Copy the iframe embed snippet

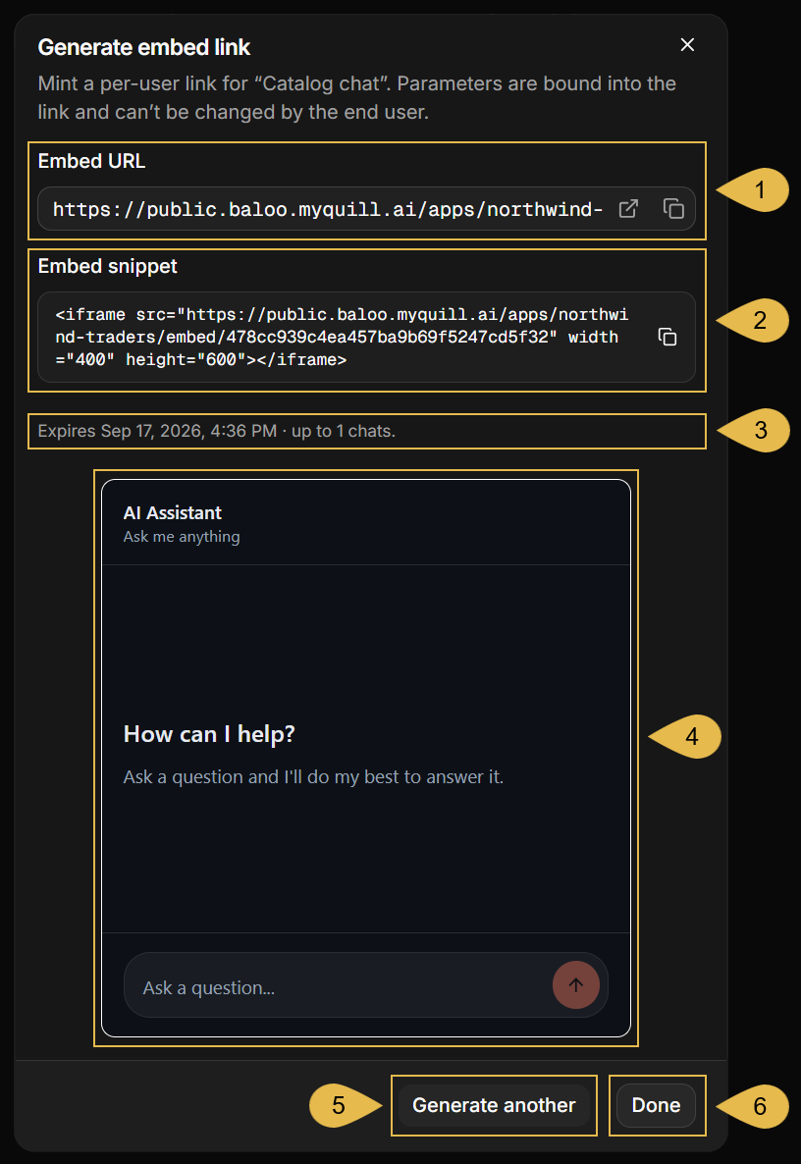pyautogui.click(x=667, y=337)
